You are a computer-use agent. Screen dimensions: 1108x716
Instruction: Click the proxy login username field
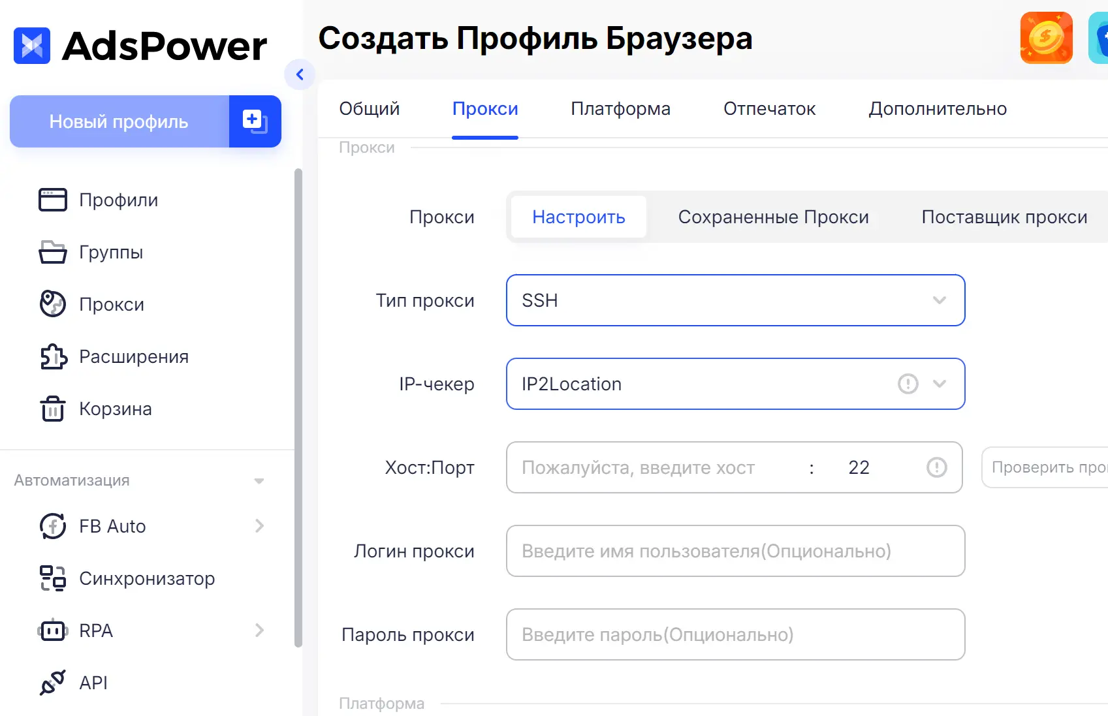[735, 551]
